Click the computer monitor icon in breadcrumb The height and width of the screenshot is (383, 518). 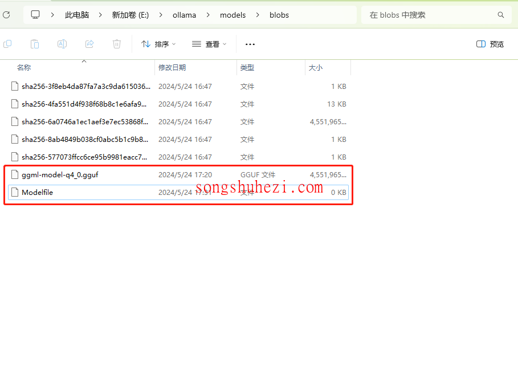tap(35, 15)
